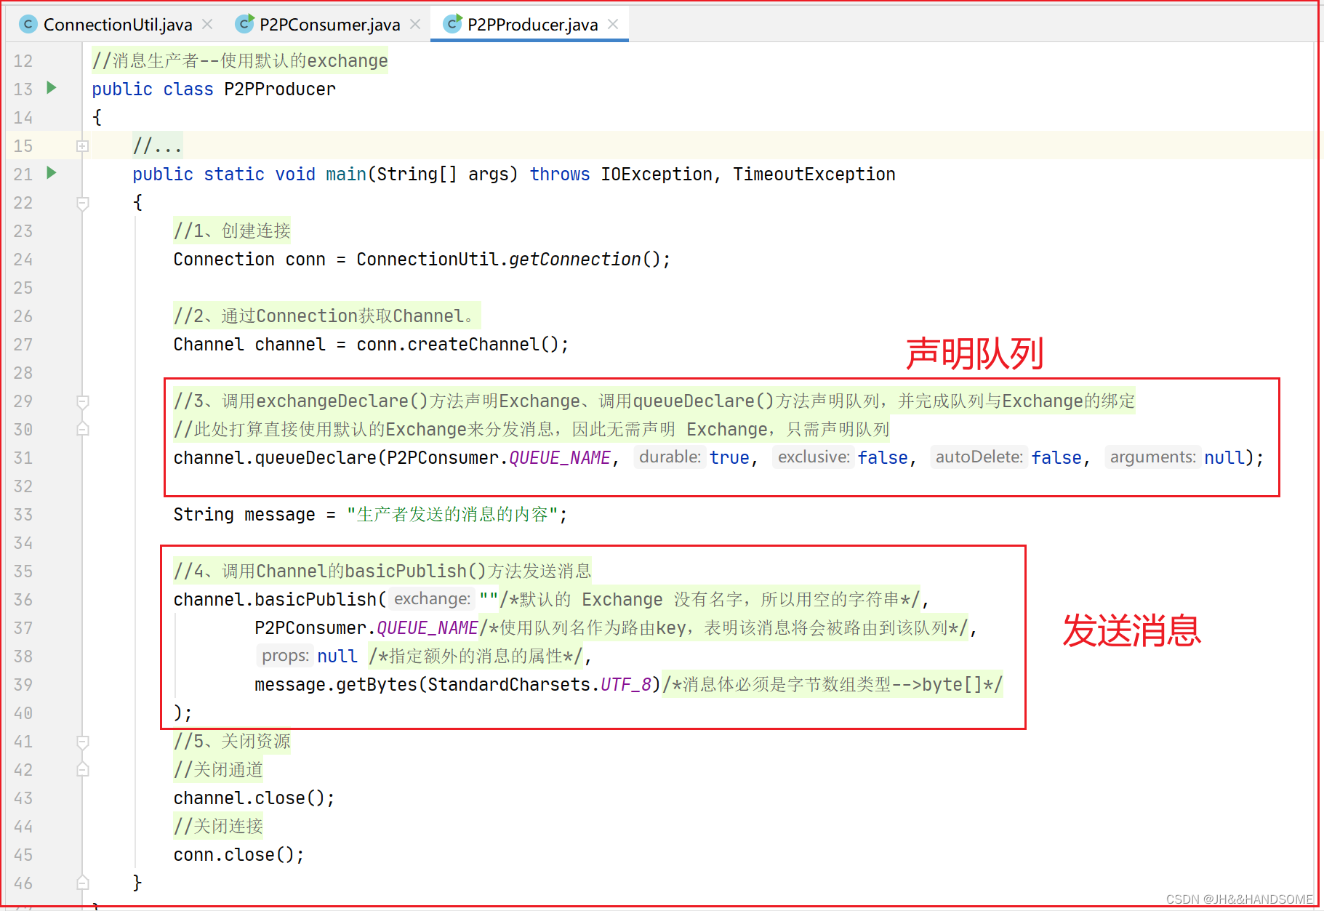Collapse the main method fold marker on line 22
The width and height of the screenshot is (1324, 911).
[83, 203]
